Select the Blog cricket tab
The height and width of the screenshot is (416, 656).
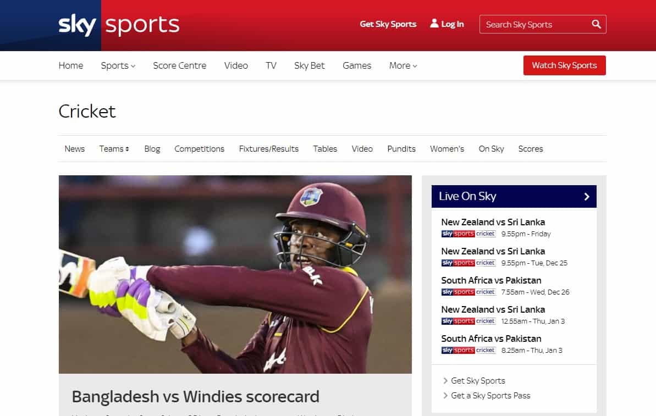(x=152, y=149)
